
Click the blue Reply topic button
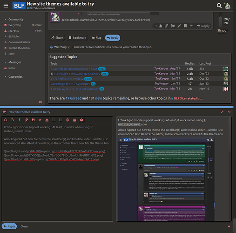113,38
